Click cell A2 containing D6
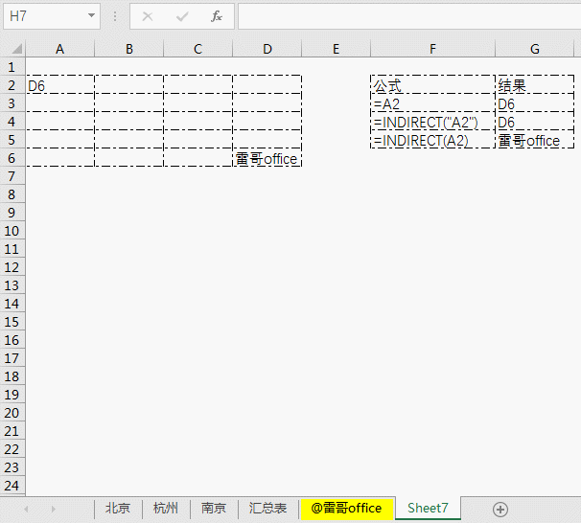The height and width of the screenshot is (523, 581). (60, 85)
